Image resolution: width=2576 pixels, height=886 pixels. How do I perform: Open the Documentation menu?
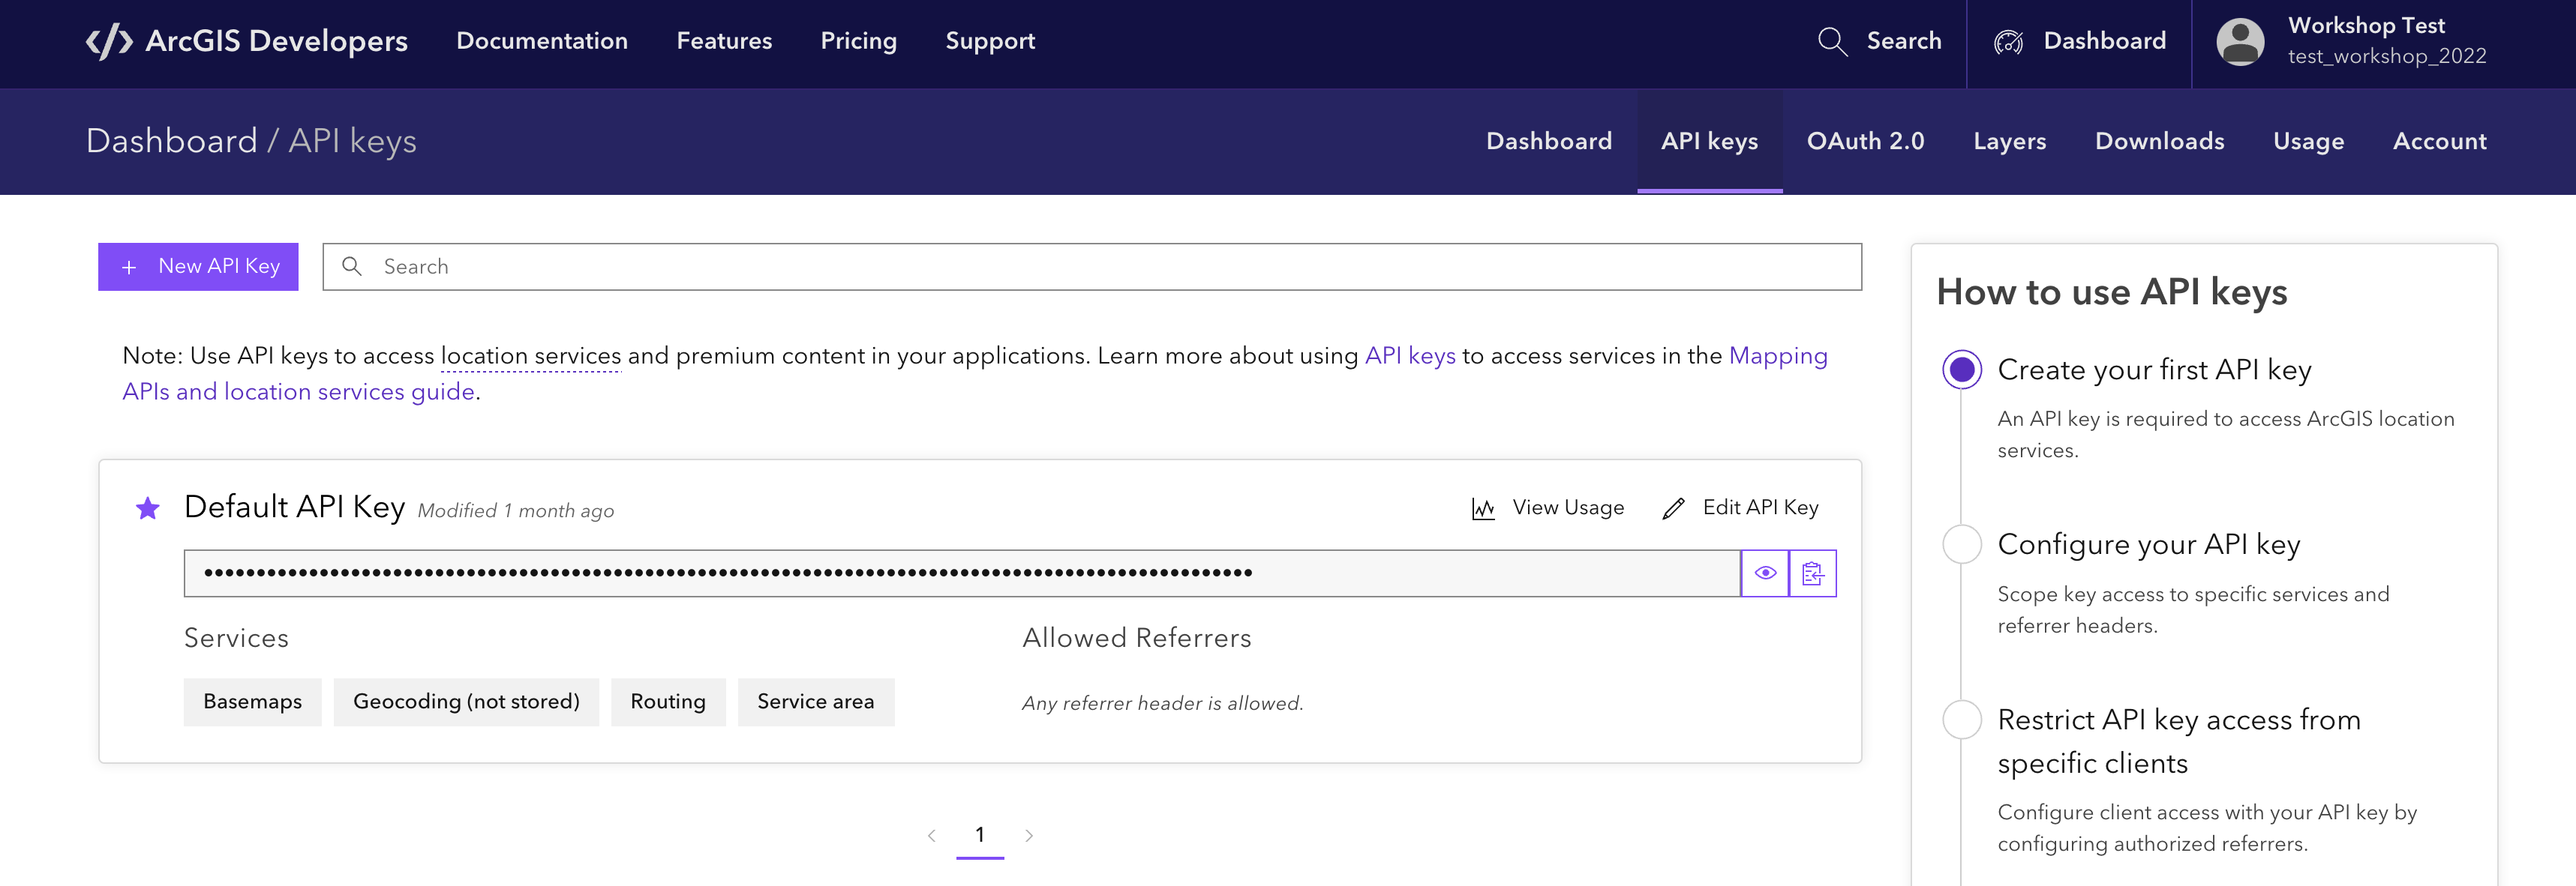tap(542, 41)
